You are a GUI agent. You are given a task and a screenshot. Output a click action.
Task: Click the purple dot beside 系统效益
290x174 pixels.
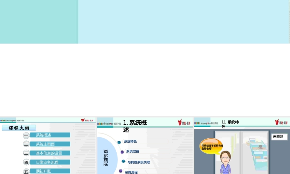[x=122, y=152]
